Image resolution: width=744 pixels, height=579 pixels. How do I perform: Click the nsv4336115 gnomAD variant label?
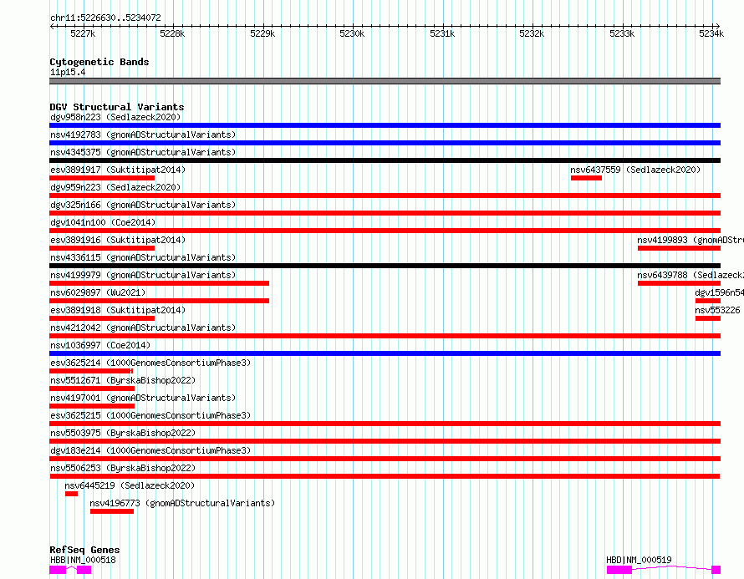pos(143,257)
